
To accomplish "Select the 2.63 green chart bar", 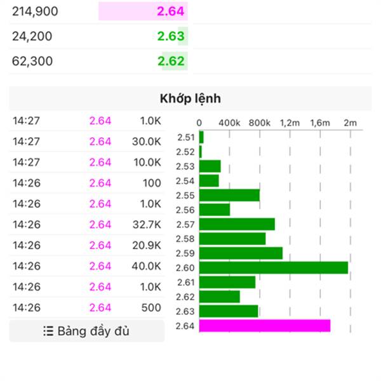I will click(229, 311).
